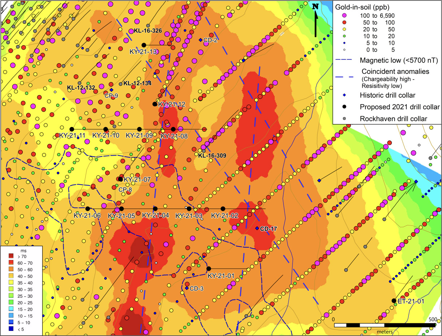The image size is (442, 336).
Task: Click the > 70 ms color swatch
Action: (x=10, y=256)
